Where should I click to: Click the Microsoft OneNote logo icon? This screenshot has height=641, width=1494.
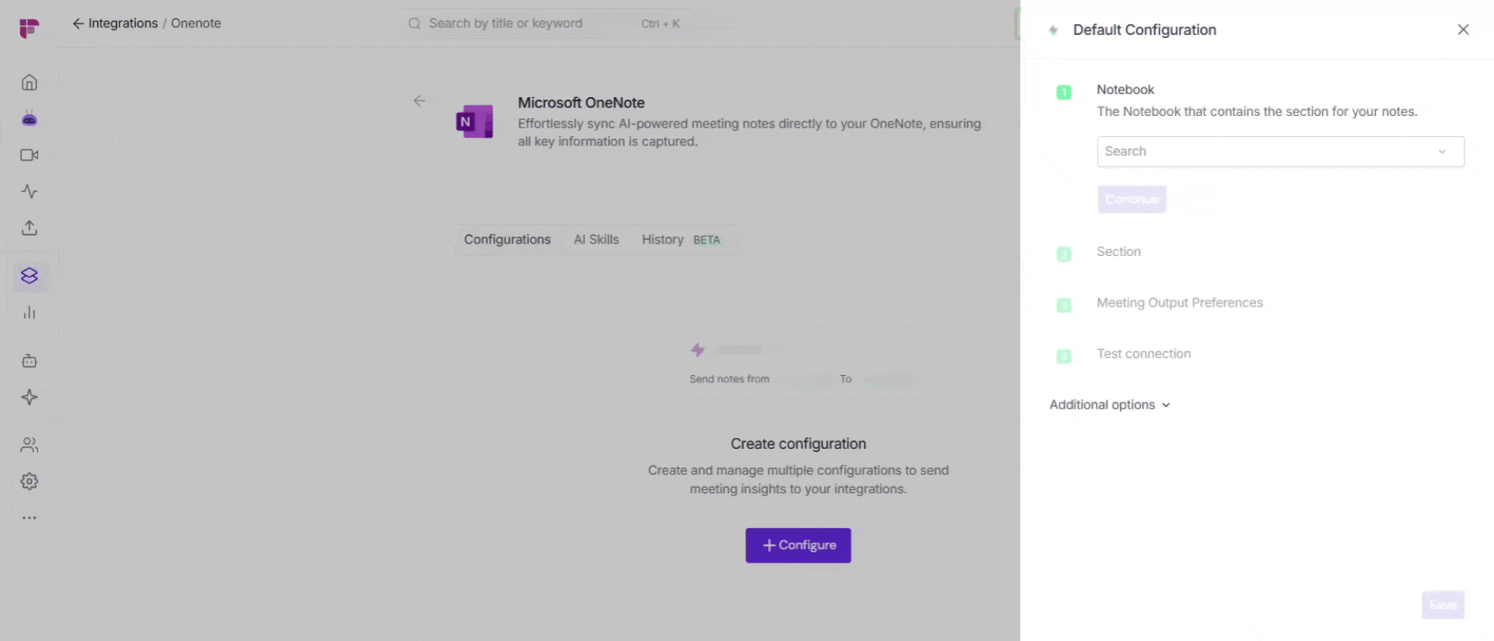[x=475, y=121]
